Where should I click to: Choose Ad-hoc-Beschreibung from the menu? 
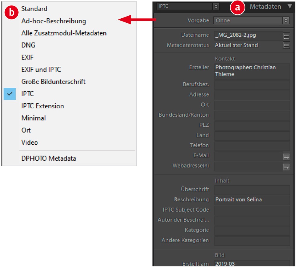[54, 21]
